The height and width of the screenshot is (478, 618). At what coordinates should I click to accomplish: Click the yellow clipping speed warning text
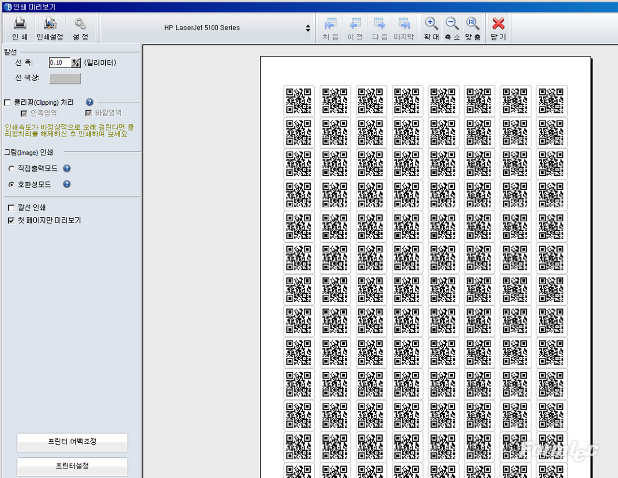pos(70,130)
